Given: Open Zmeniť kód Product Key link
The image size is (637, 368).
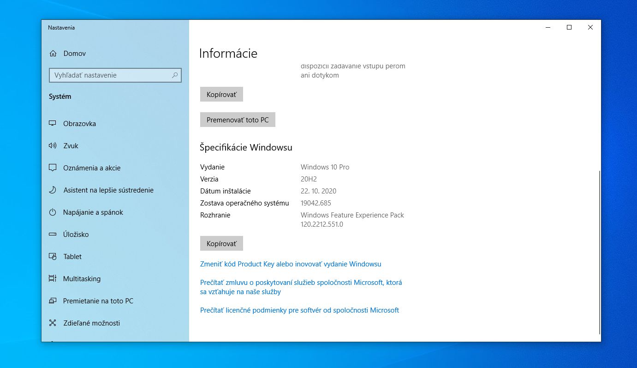Looking at the screenshot, I should pos(291,264).
